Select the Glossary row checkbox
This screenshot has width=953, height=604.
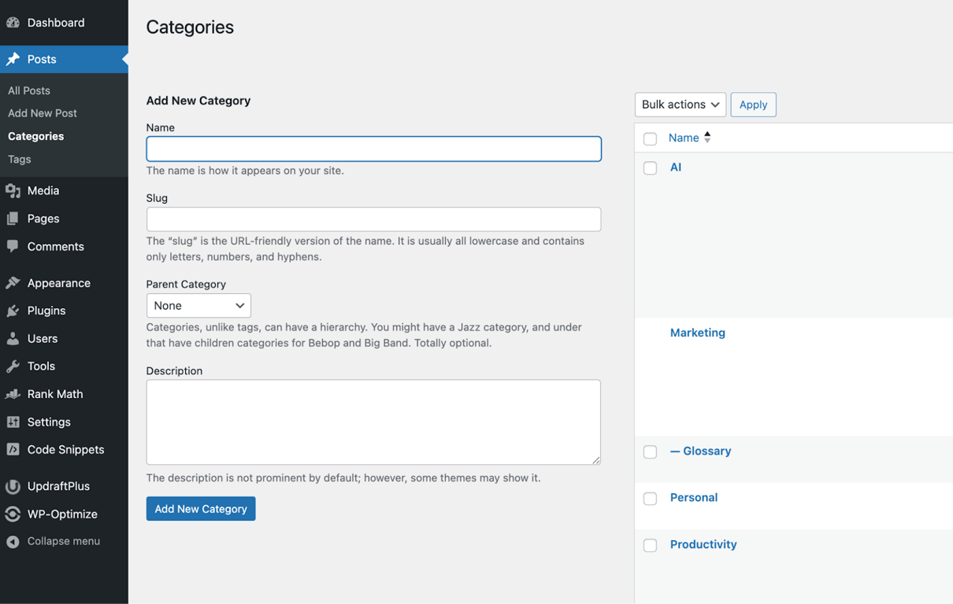650,451
